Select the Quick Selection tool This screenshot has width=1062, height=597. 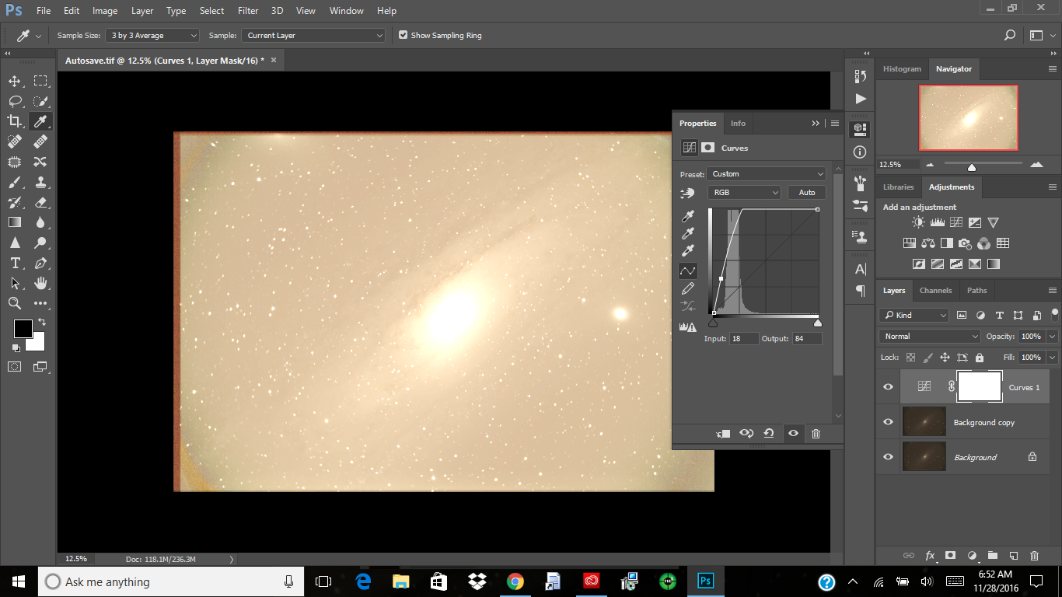coord(40,101)
